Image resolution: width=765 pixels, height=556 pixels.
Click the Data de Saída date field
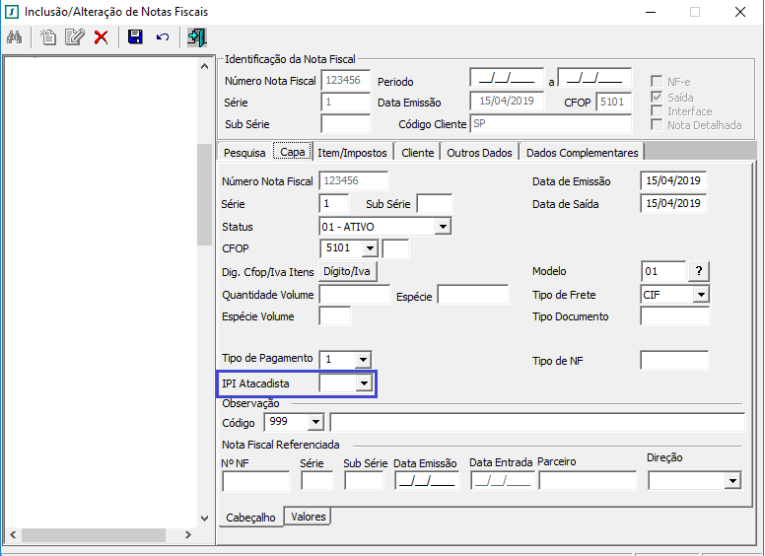tap(673, 204)
